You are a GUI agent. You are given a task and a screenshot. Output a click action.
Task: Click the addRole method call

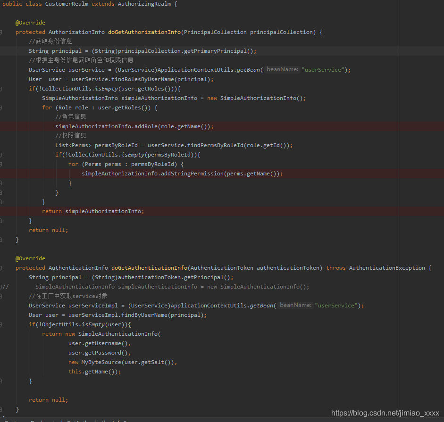tap(146, 126)
